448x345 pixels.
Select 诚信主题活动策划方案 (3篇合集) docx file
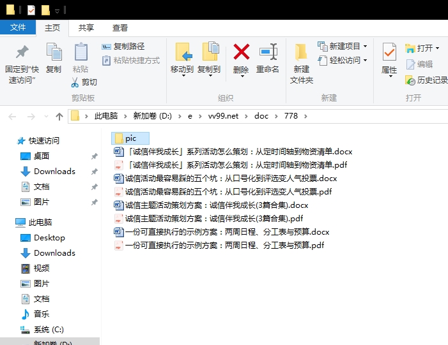211,205
